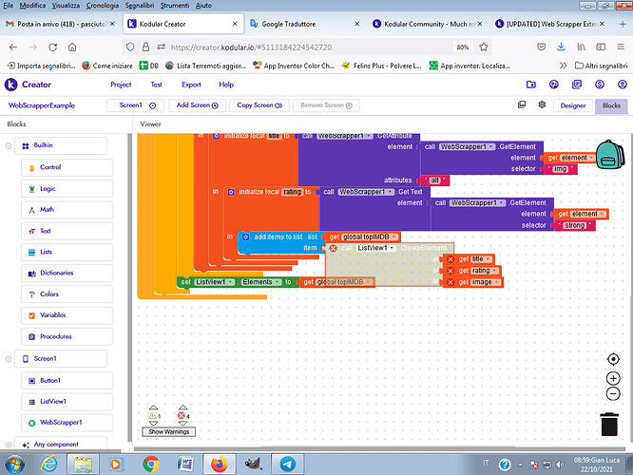Image resolution: width=633 pixels, height=475 pixels.
Task: Open the 'global topIMDB' variable dropdown
Action: pos(395,237)
